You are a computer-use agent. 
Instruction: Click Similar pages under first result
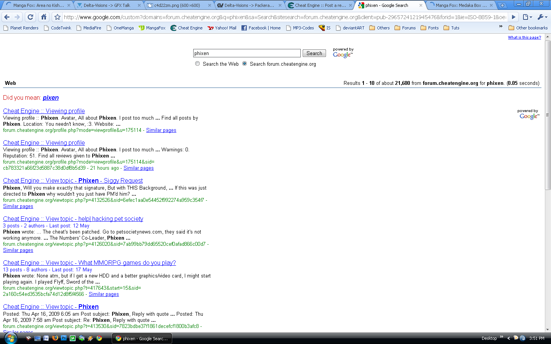click(161, 130)
